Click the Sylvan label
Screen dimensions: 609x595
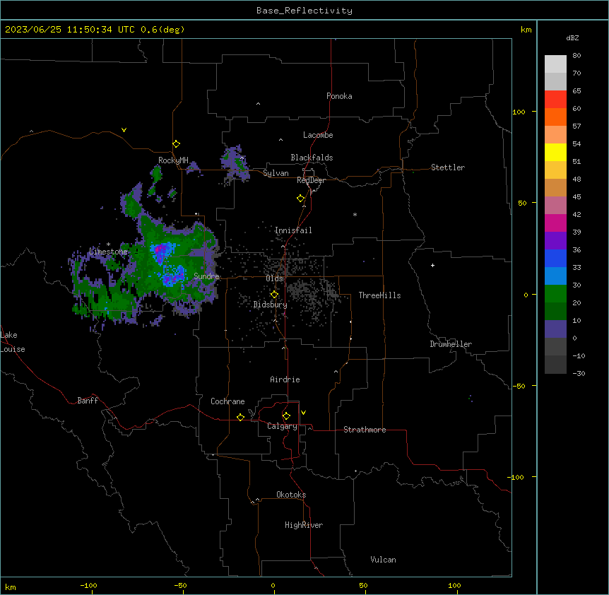(276, 173)
